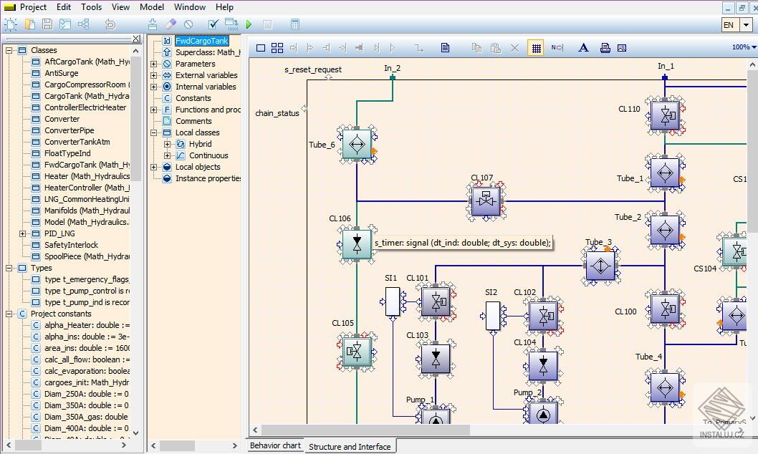Select the FwdCargoTank Id entry
The width and height of the screenshot is (758, 454).
[x=201, y=41]
